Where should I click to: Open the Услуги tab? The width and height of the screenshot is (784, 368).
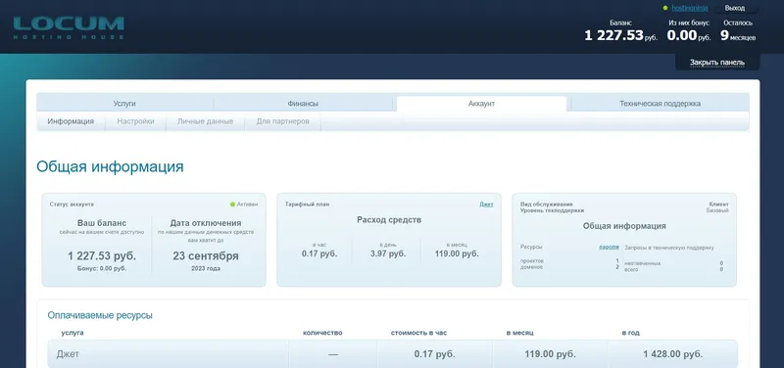tap(124, 104)
